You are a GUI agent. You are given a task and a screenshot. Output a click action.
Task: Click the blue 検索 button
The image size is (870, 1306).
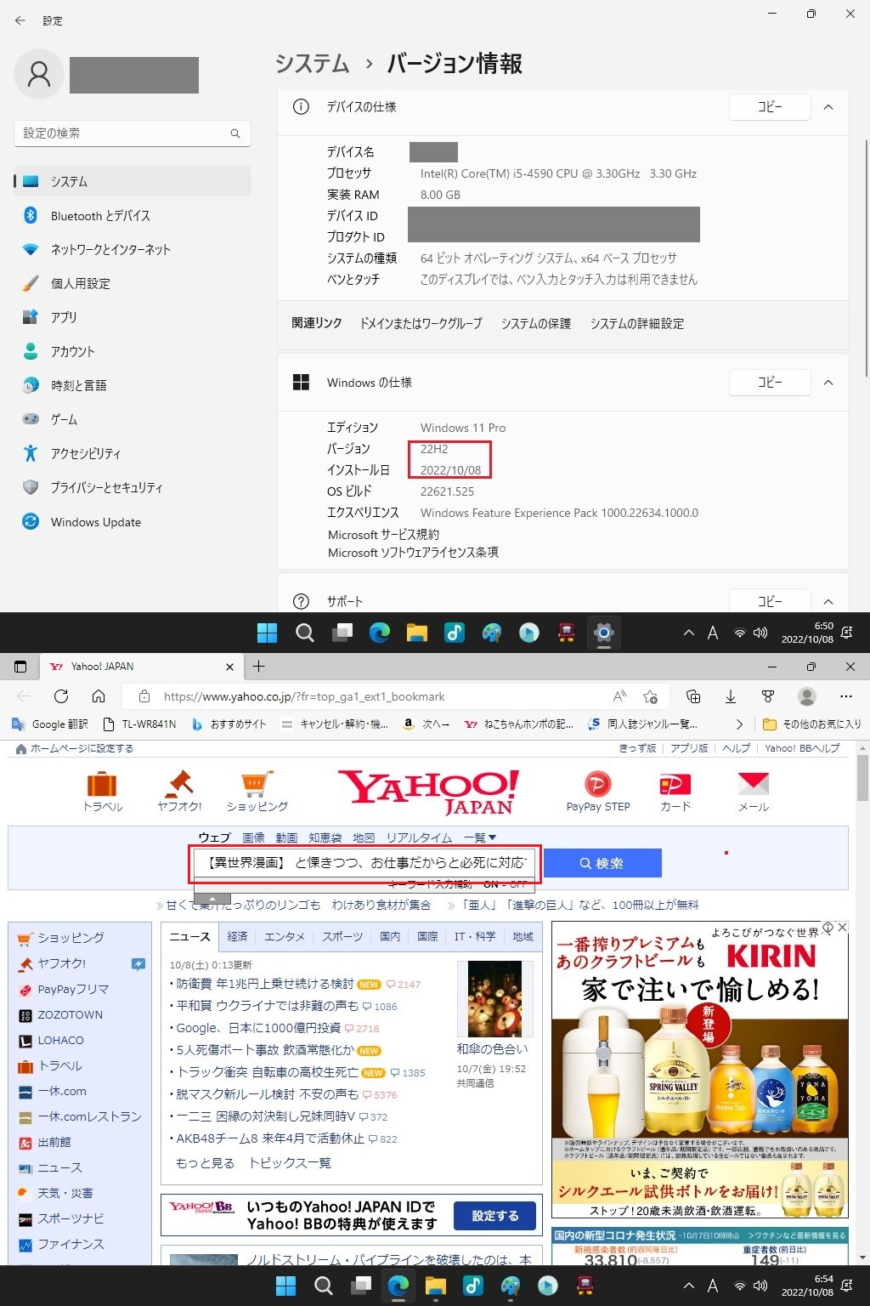602,863
